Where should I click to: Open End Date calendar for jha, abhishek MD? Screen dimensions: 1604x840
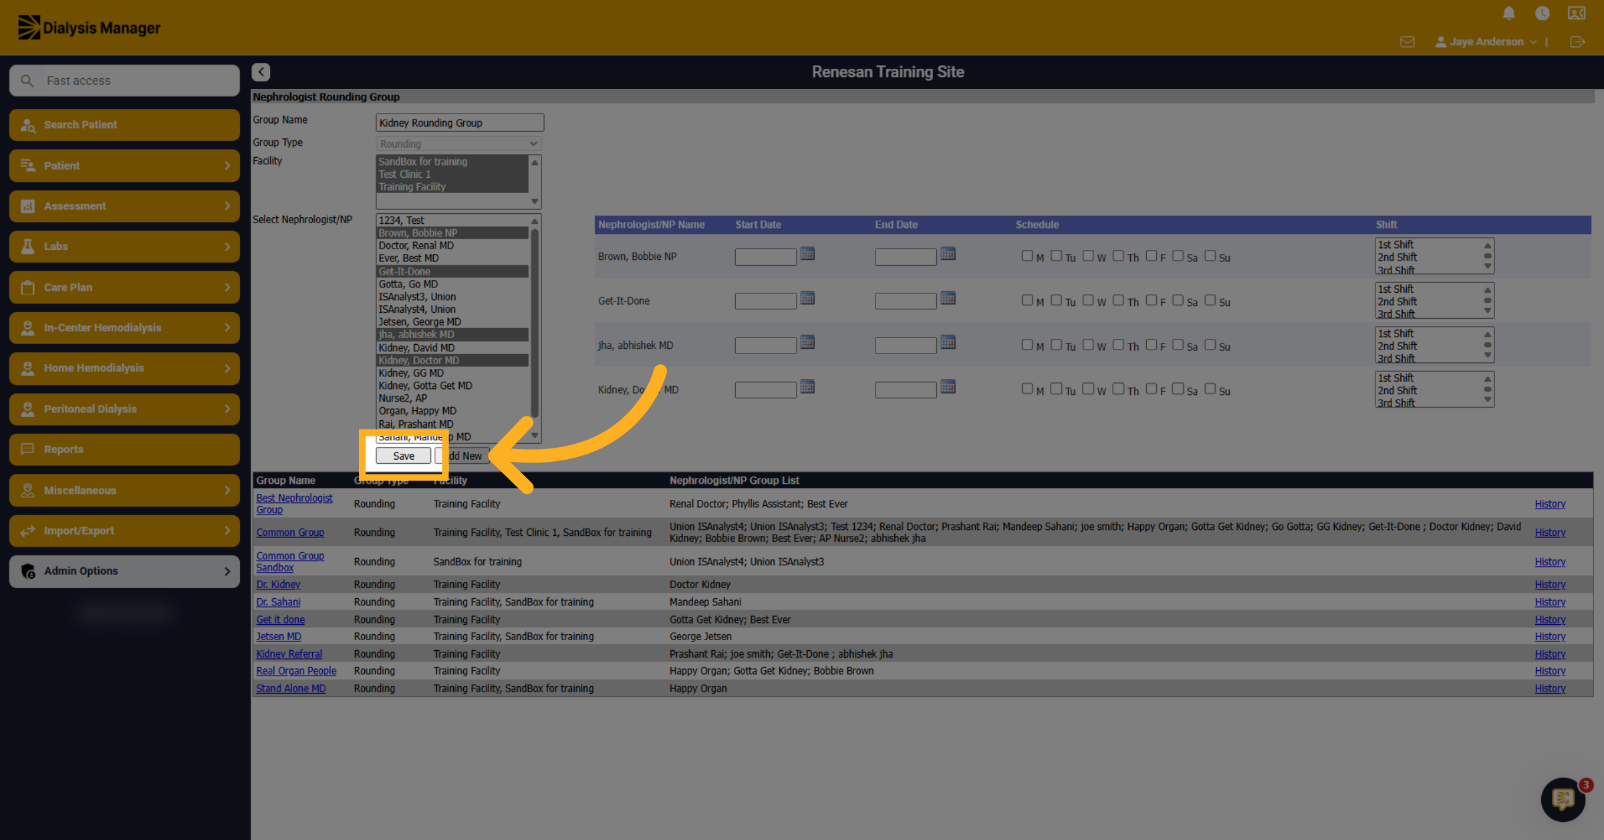point(948,342)
